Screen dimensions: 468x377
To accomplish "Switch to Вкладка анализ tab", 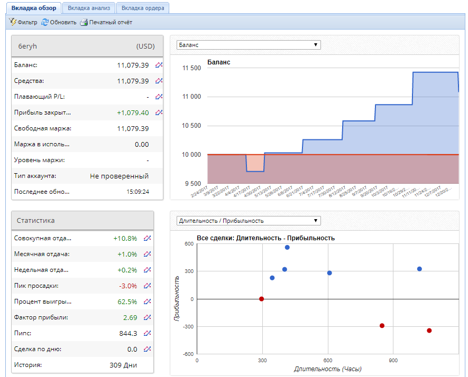I will [x=89, y=8].
